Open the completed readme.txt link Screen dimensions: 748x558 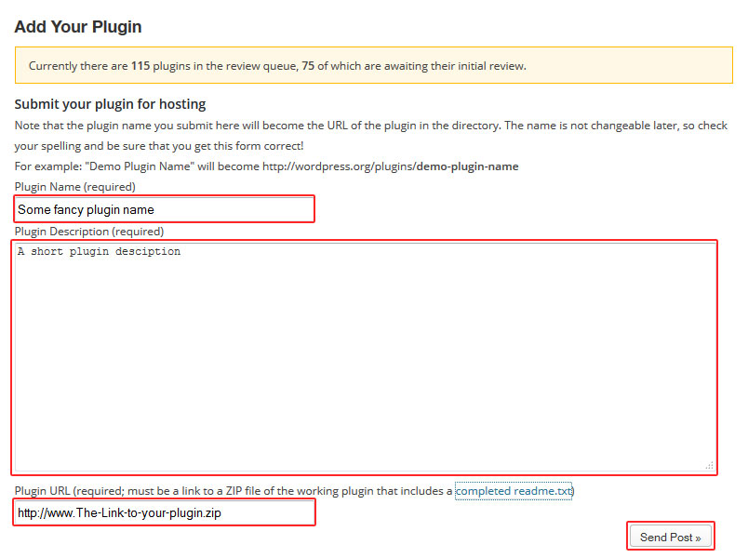click(x=514, y=490)
